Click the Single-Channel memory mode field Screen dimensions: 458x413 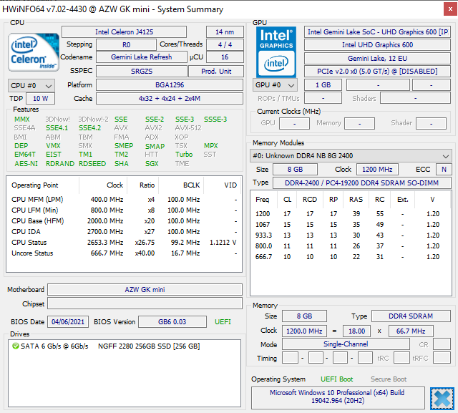coord(346,344)
